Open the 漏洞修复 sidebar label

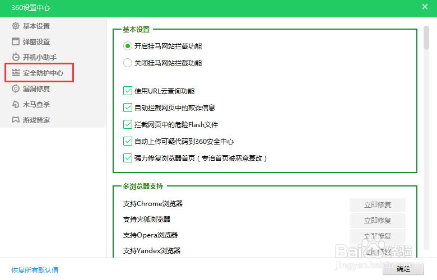coord(36,89)
